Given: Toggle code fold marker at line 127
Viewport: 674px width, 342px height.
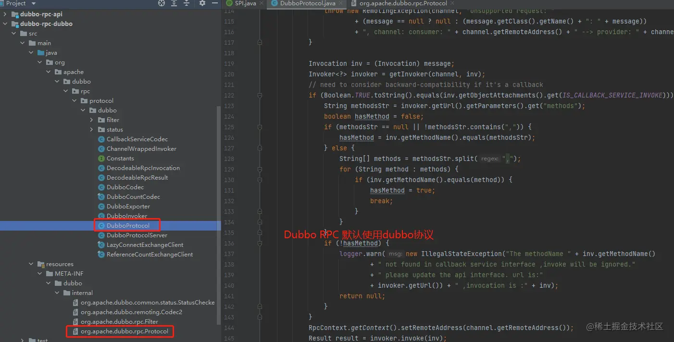Looking at the screenshot, I should (260, 148).
